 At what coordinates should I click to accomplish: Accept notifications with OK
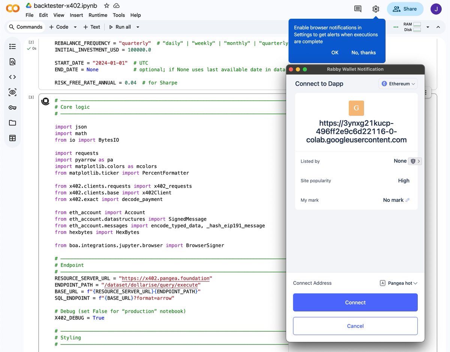tap(335, 53)
